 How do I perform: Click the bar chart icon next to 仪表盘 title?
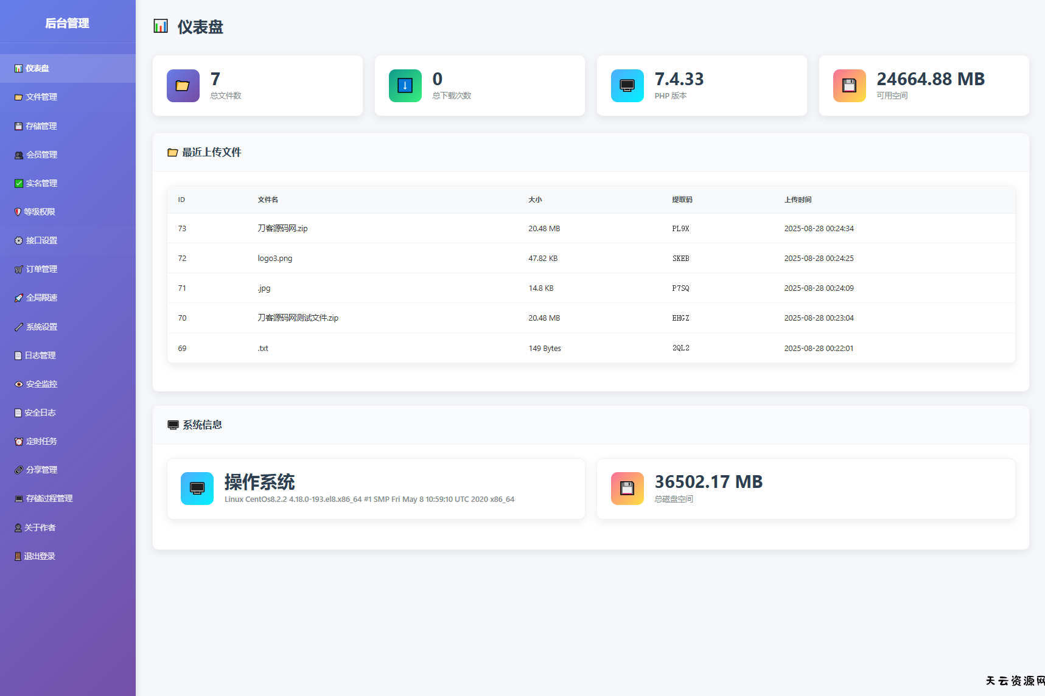[161, 26]
